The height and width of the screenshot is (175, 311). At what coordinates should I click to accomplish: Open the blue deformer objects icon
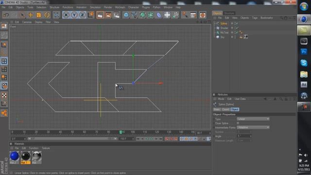(159, 15)
